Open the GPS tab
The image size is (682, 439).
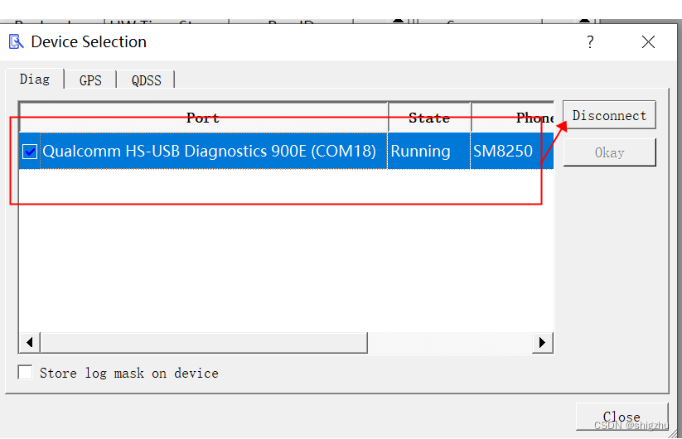[90, 80]
